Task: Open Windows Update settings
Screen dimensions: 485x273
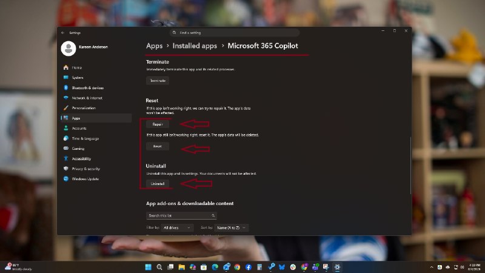Action: [x=96, y=179]
